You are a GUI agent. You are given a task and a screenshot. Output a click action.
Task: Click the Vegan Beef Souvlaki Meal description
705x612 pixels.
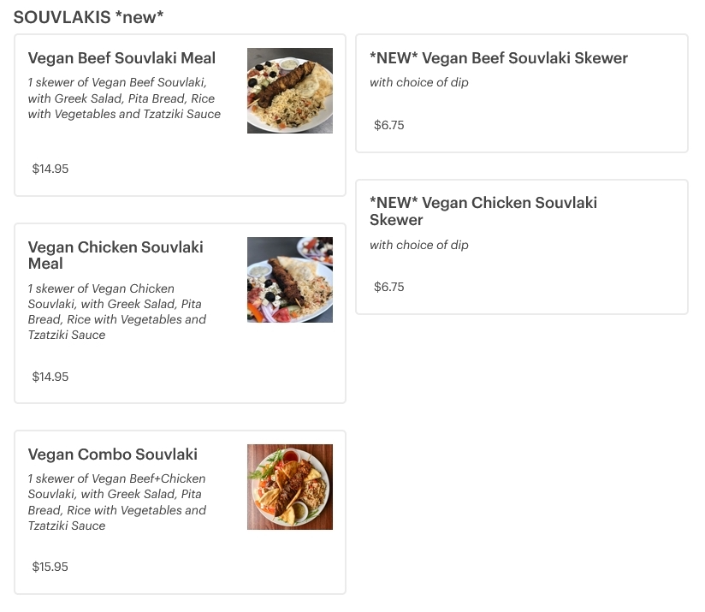[x=124, y=98]
